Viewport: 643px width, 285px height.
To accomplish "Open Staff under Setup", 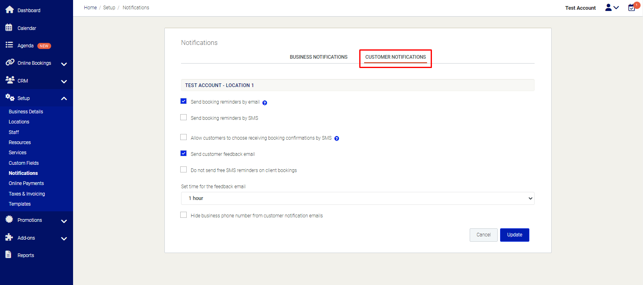I will [x=14, y=132].
